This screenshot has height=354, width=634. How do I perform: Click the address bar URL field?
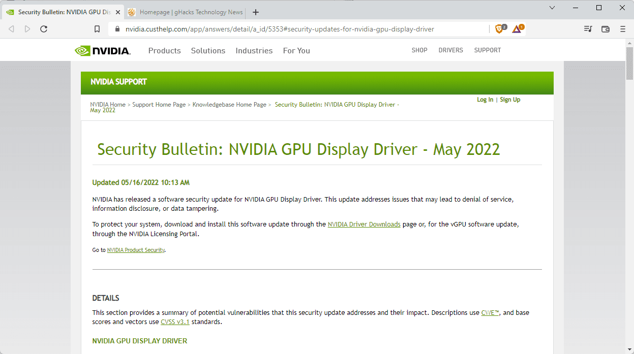pyautogui.click(x=300, y=29)
